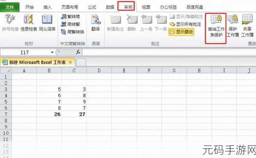Click into the formula bar field
Image resolution: width=256 pixels, height=158 pixels.
169,52
